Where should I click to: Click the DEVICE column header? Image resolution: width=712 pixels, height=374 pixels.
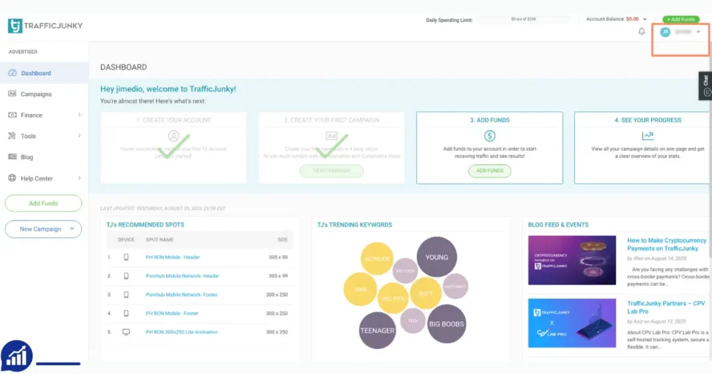(x=126, y=240)
